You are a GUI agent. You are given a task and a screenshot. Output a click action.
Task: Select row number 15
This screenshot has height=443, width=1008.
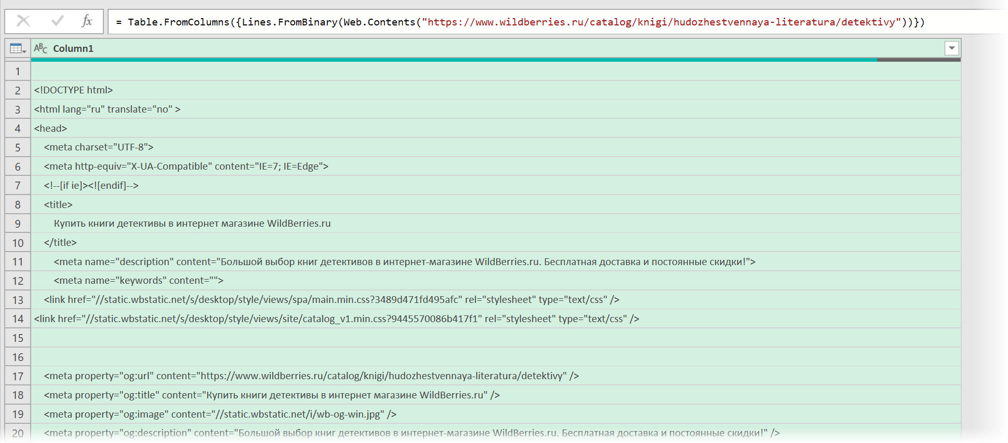click(x=18, y=338)
